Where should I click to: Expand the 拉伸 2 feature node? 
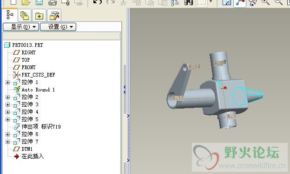(7, 97)
